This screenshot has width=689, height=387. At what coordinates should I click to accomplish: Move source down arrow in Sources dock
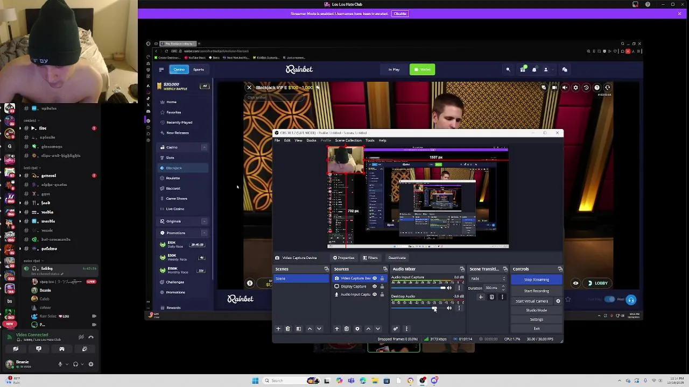pos(377,328)
